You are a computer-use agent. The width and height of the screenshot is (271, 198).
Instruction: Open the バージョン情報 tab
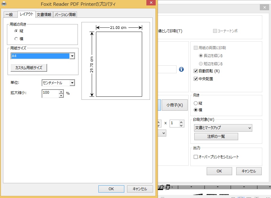coord(65,15)
